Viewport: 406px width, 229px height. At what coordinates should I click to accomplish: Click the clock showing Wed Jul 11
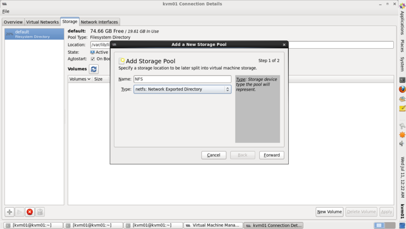click(402, 177)
